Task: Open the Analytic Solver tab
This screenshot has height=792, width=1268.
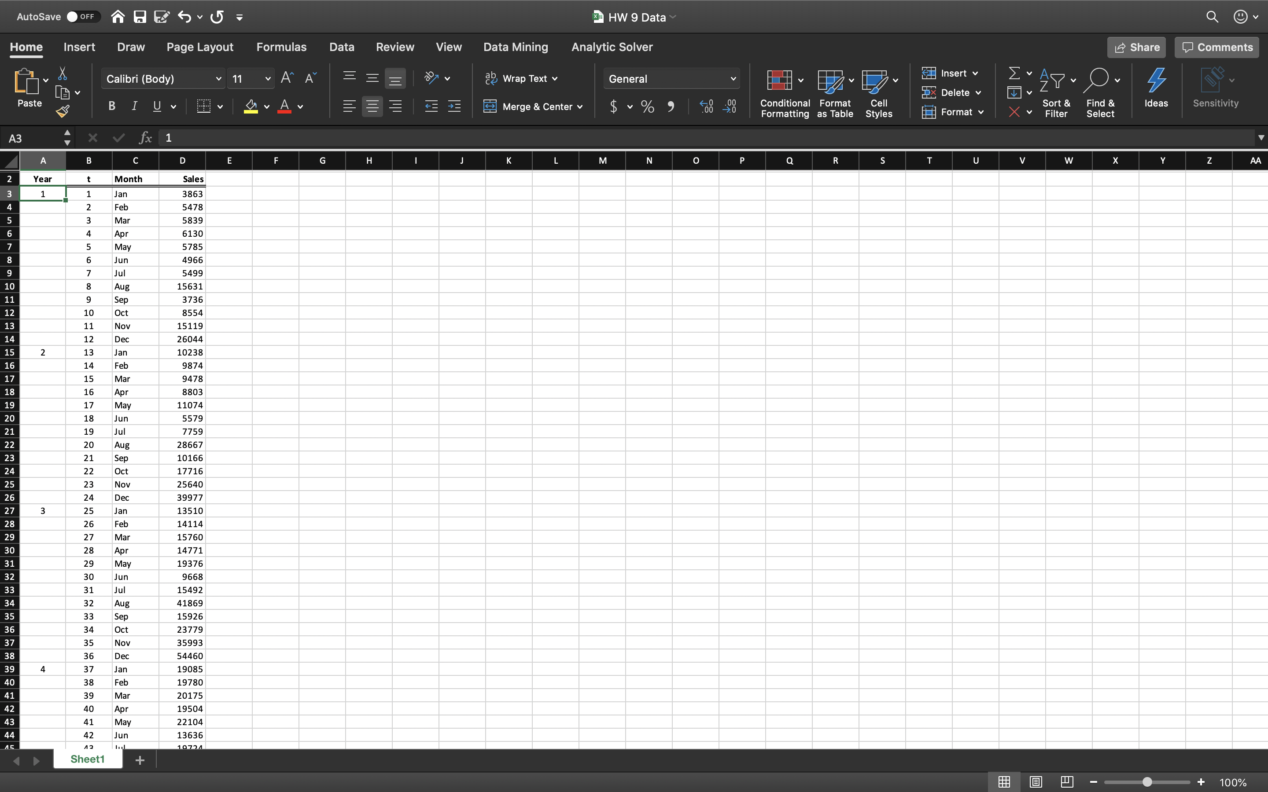Action: coord(612,47)
